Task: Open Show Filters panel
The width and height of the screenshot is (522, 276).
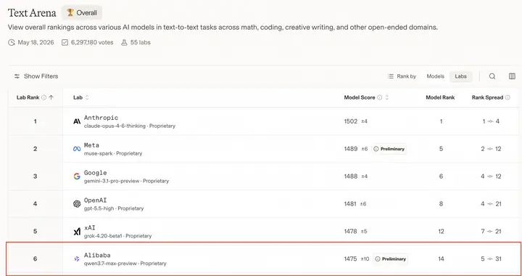Action: point(36,76)
